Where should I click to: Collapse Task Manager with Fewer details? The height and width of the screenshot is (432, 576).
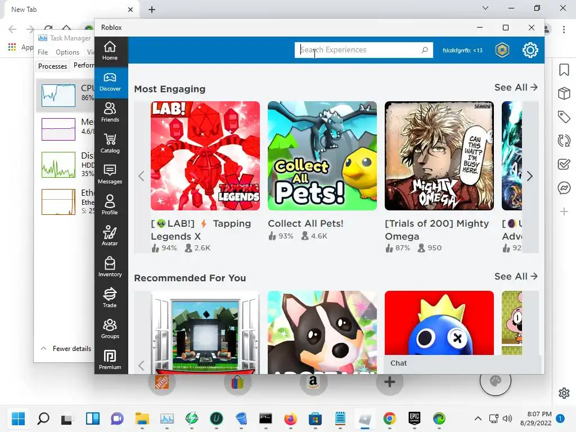tap(66, 349)
